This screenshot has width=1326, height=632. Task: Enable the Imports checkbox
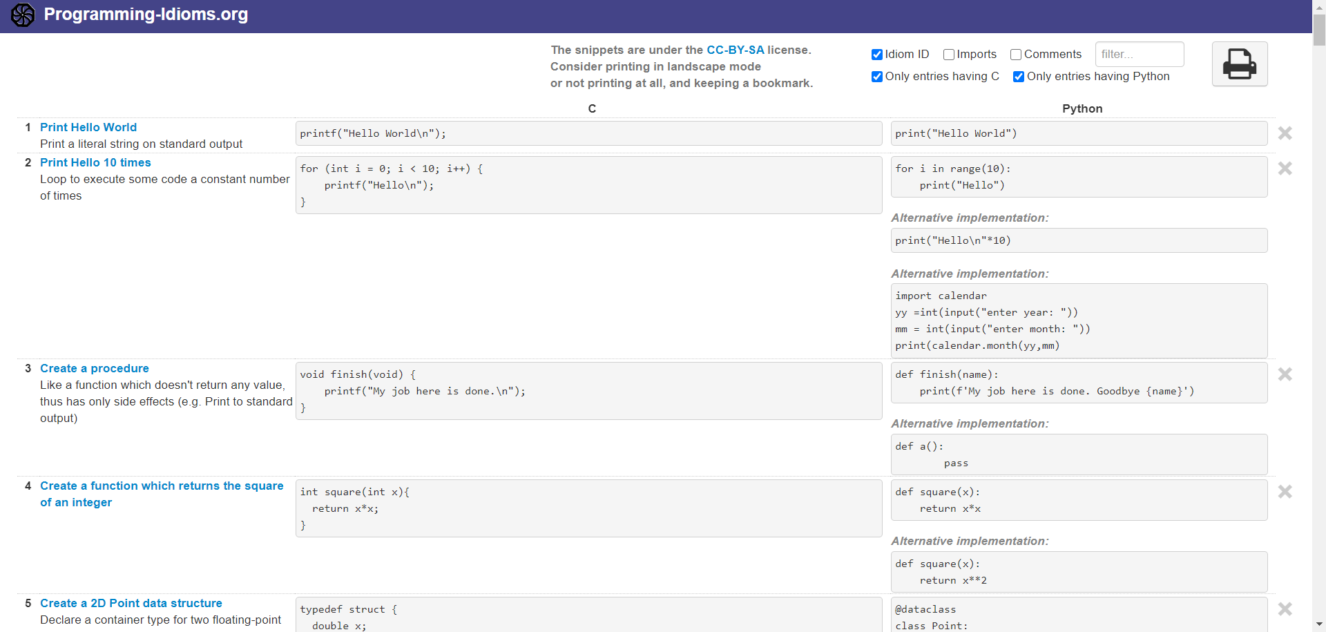pyautogui.click(x=949, y=55)
